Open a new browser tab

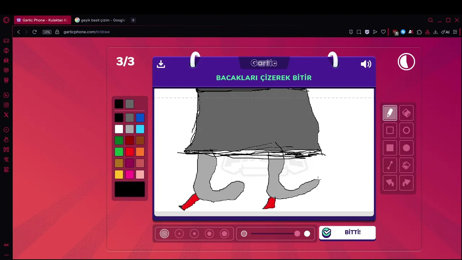pyautogui.click(x=133, y=20)
